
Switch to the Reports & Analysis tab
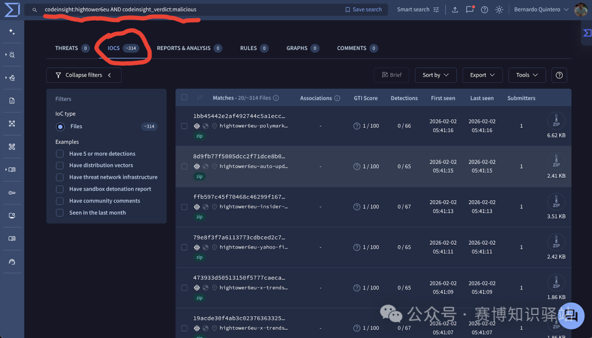pyautogui.click(x=189, y=48)
